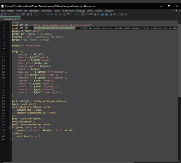
Task: Collapse the $args array fold marker
Action: 10,52
